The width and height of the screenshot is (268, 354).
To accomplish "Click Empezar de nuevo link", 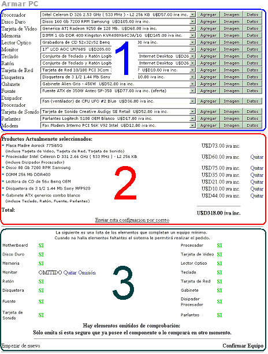I will [21, 346].
